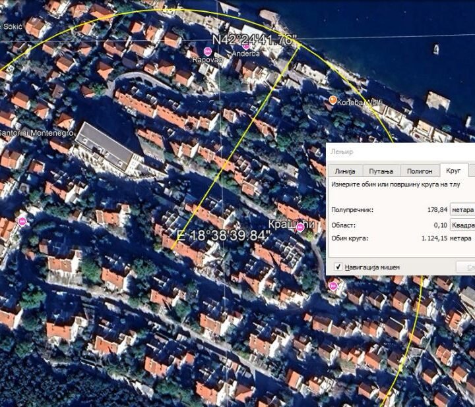Click the Полупречник label
This screenshot has height=407, width=475.
(352, 209)
